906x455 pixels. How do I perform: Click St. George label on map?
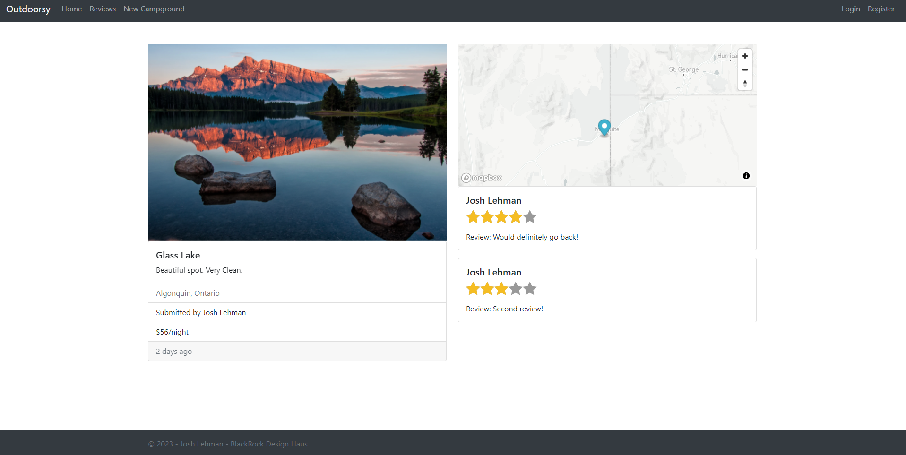683,69
